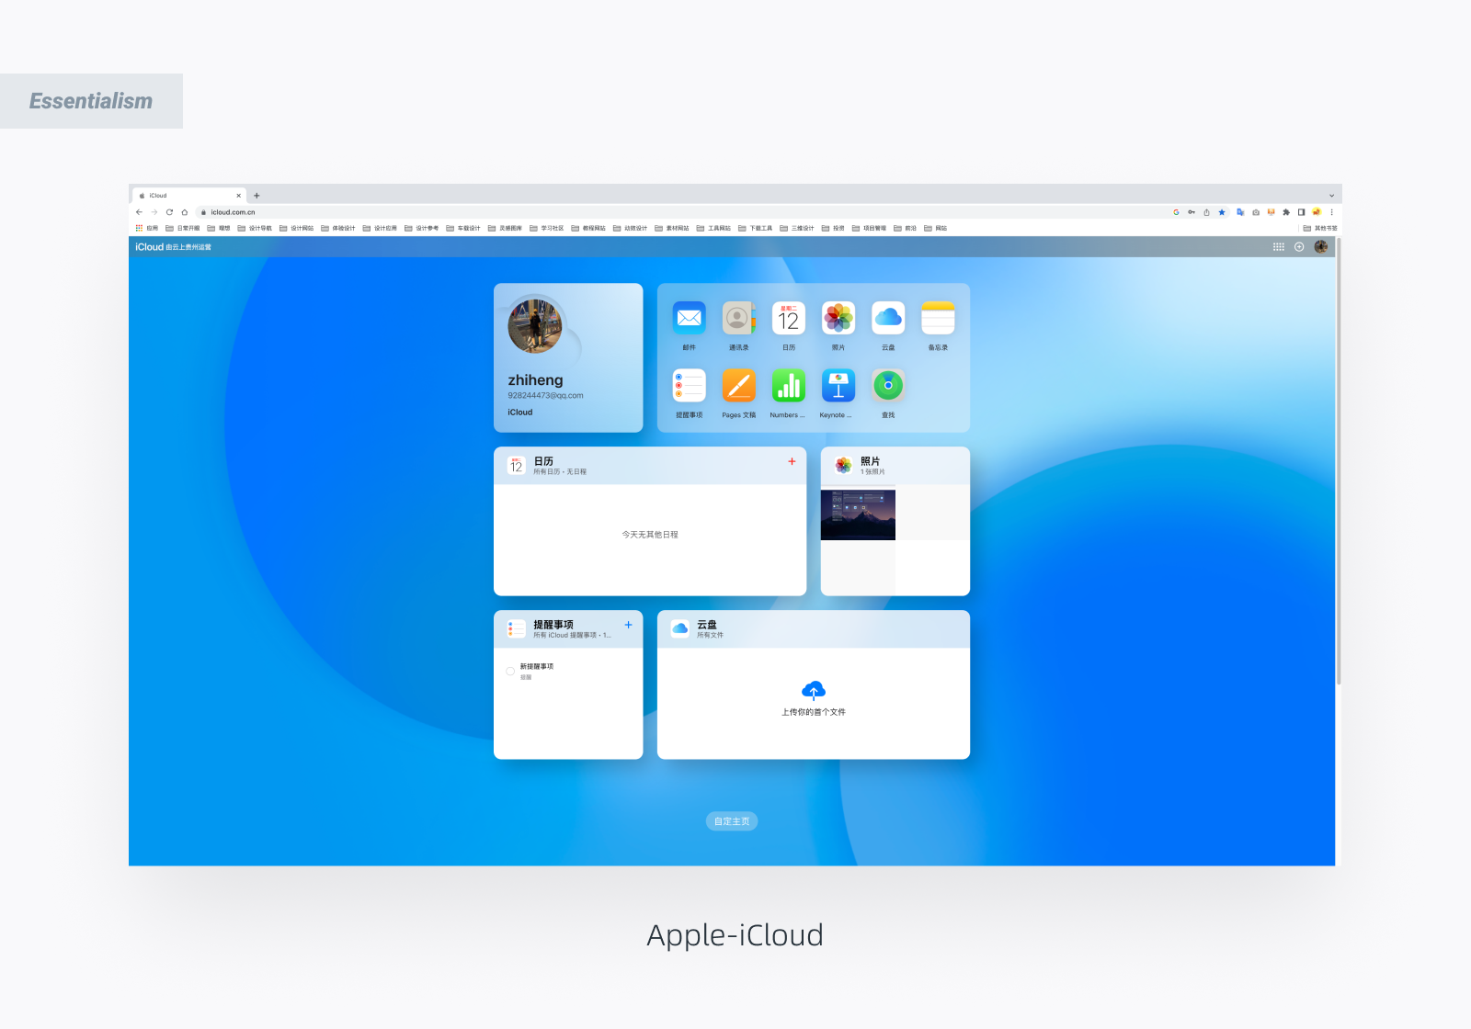
Task: Open the Find (查找) app icon
Action: click(888, 386)
